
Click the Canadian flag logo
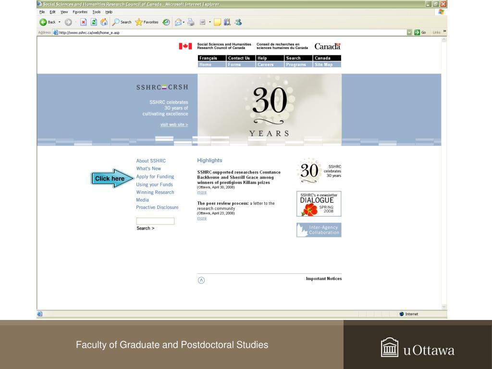[x=185, y=46]
